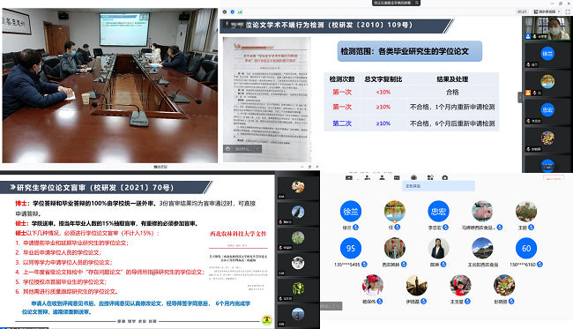The width and height of the screenshot is (573, 329).
Task: Select the presenter's live video thumbnail
Action: coord(547,28)
